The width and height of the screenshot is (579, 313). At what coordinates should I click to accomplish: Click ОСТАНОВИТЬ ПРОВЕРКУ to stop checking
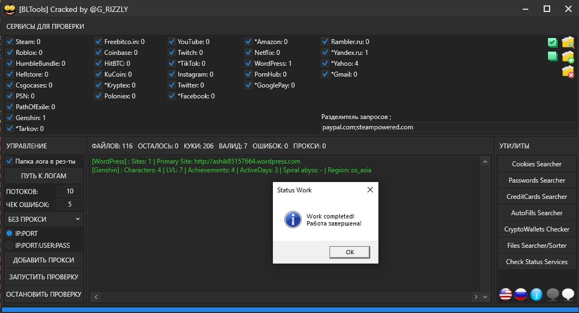(43, 294)
